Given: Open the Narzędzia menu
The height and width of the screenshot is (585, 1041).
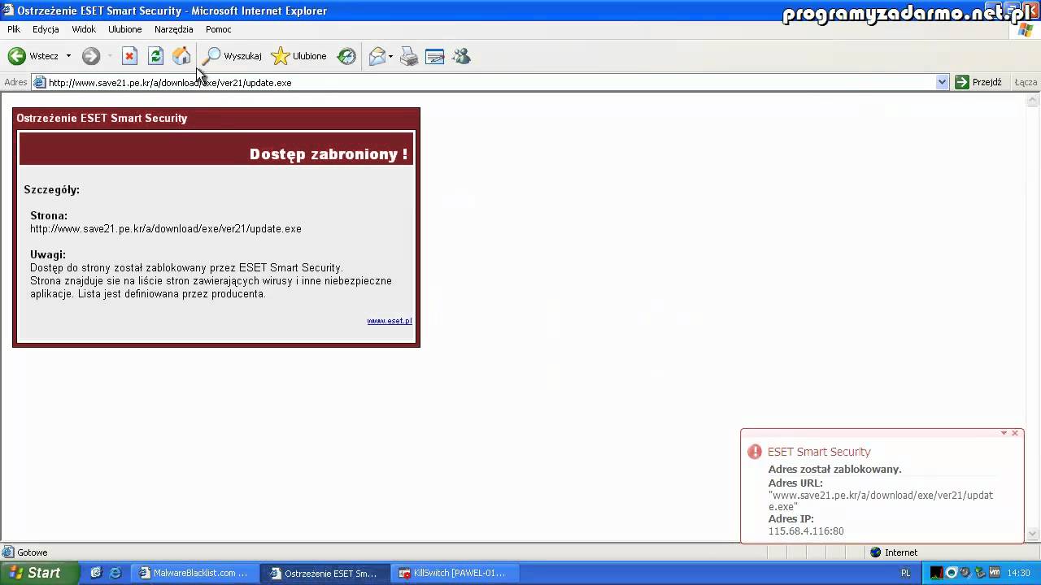Looking at the screenshot, I should [x=174, y=29].
